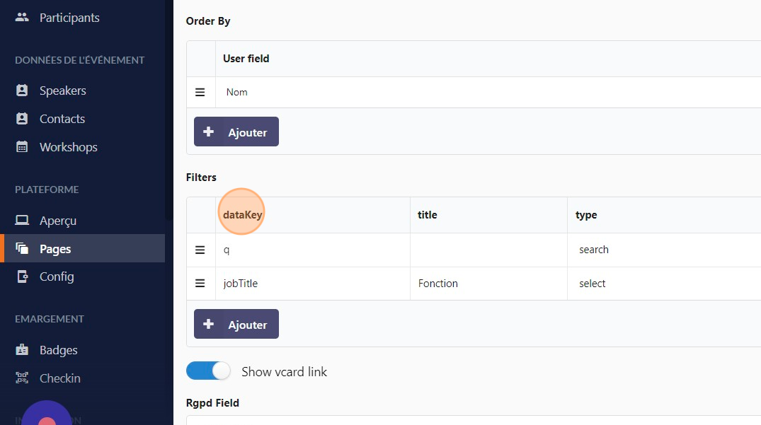Go to Workshops in the sidebar
761x425 pixels.
click(x=68, y=147)
